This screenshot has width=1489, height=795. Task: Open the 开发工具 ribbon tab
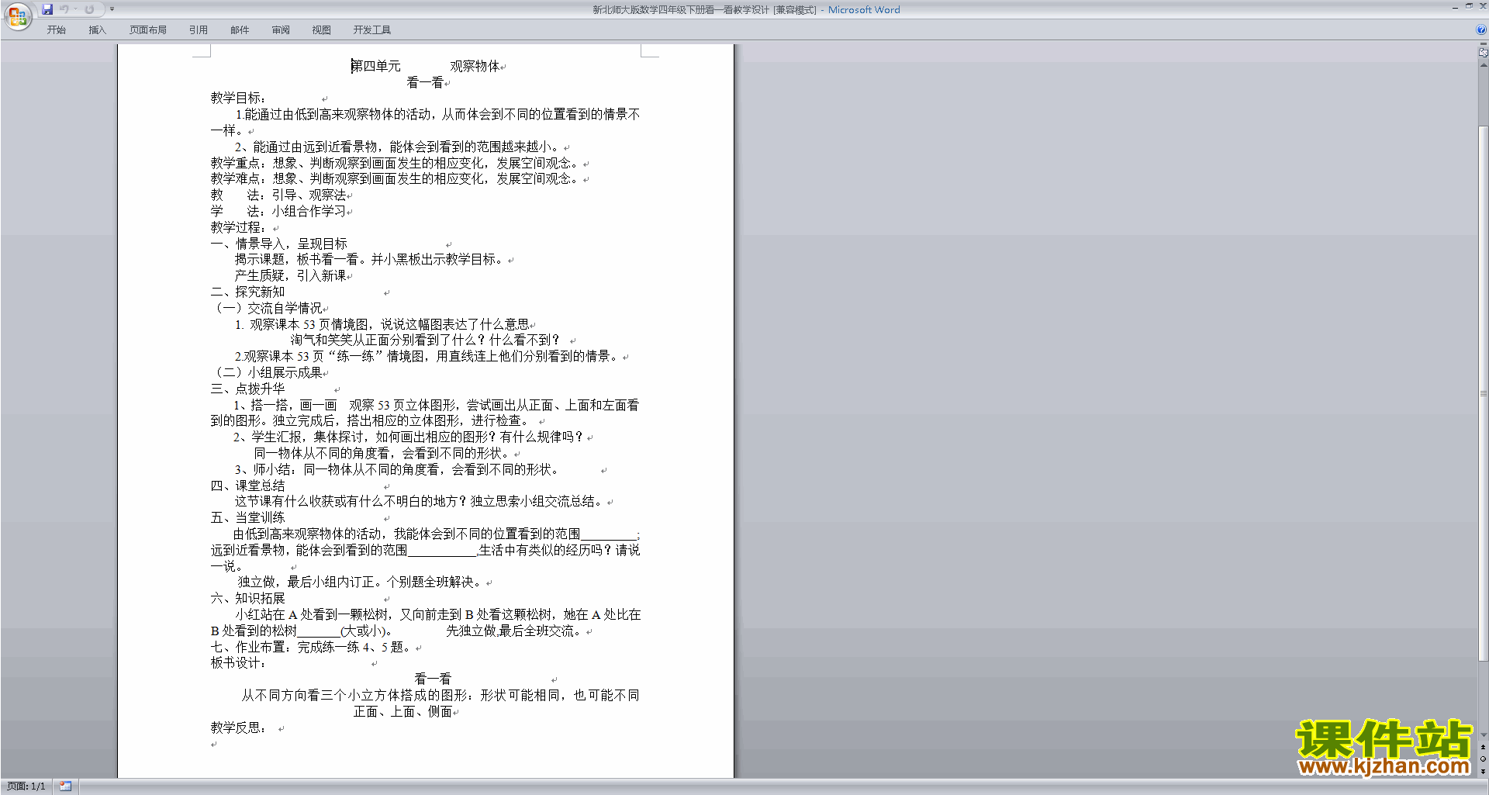[x=372, y=30]
